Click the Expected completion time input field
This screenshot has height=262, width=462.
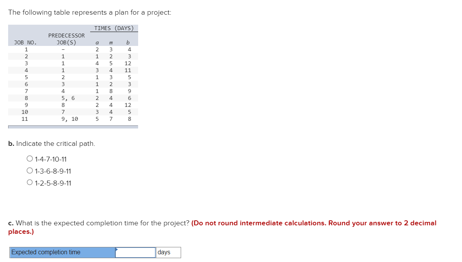tap(135, 252)
